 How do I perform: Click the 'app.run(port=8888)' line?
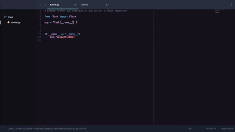coord(62,37)
